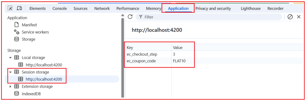Viewport: 306px width, 101px height.
Task: Select the ec_coupon_code key cell
Action: [x=148, y=61]
